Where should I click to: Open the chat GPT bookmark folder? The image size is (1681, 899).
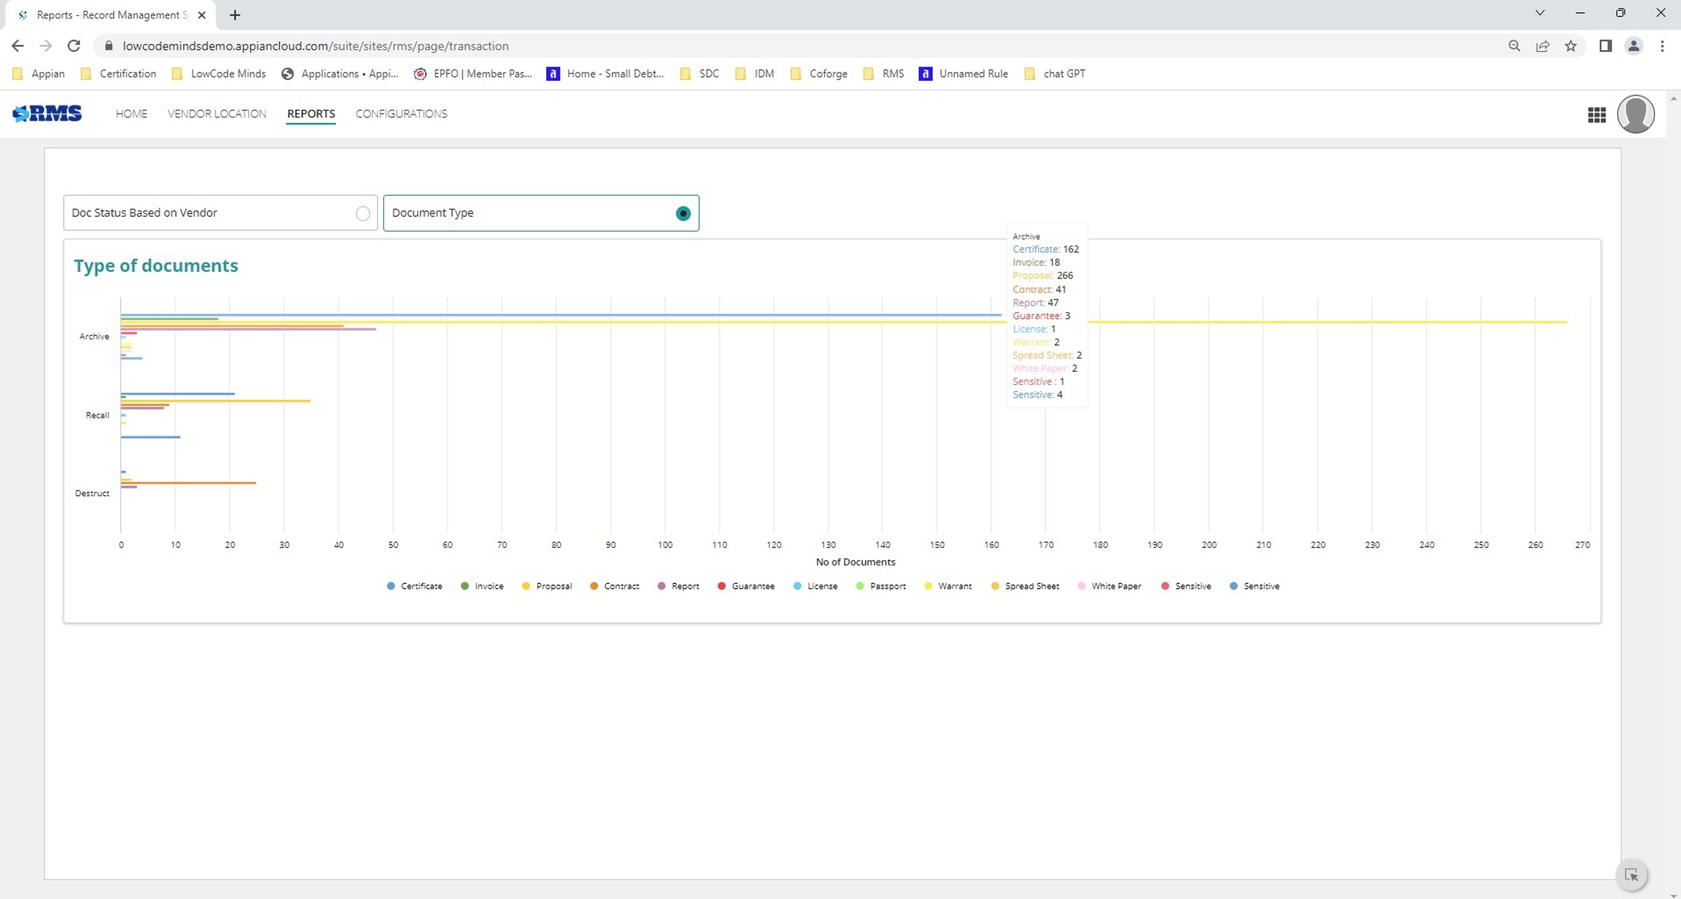tap(1055, 74)
